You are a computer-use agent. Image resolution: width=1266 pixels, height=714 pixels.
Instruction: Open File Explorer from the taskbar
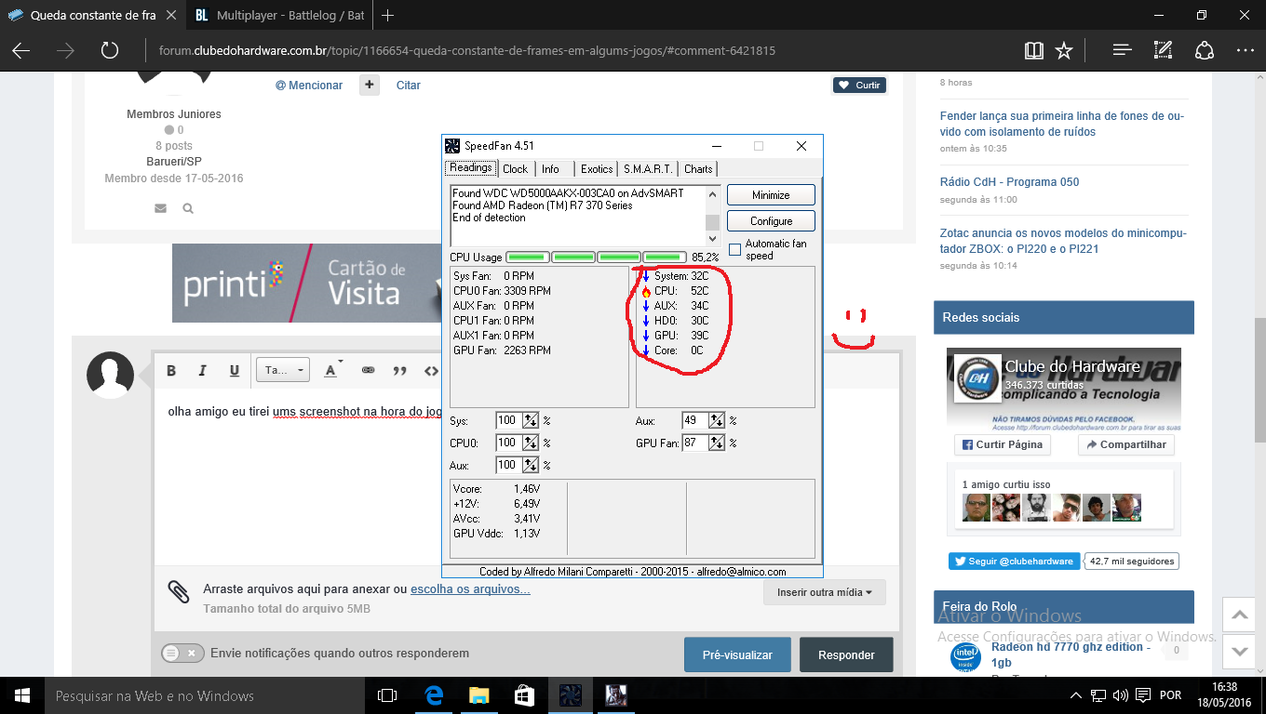pos(478,695)
